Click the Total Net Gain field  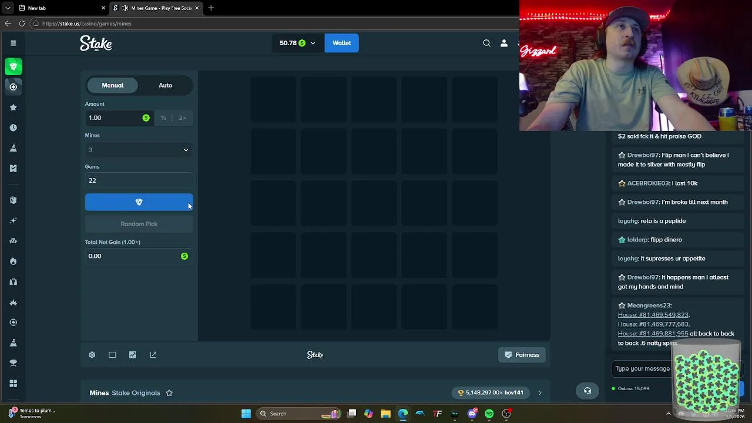139,256
